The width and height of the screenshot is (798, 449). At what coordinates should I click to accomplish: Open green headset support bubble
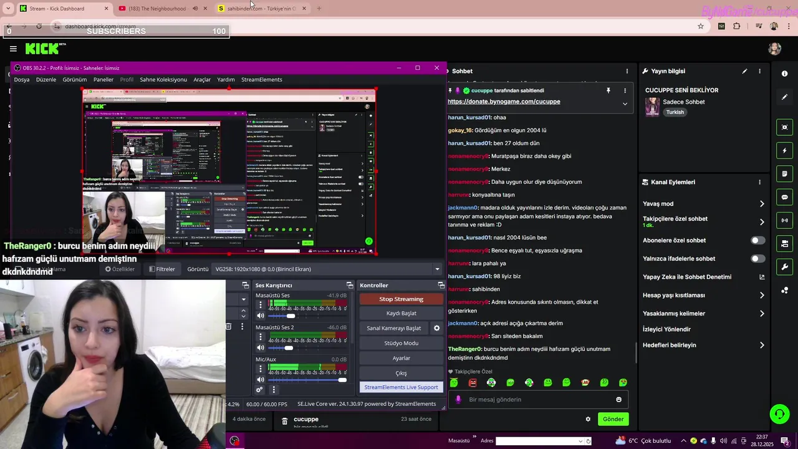point(779,414)
